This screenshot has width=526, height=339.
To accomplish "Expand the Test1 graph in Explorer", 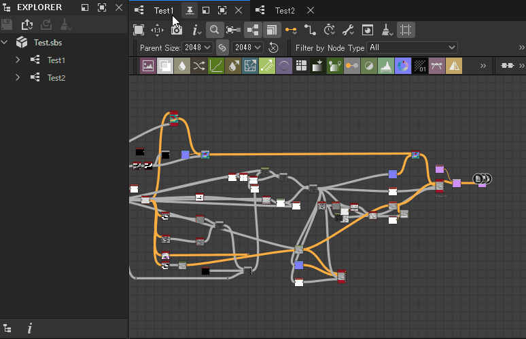I will coord(18,60).
